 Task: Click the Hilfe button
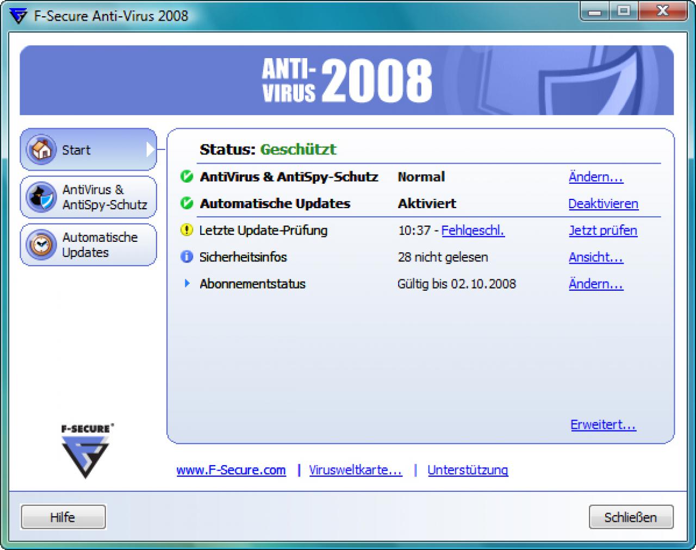(63, 517)
